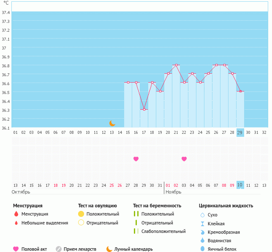Click the Прием лекарств pill icon

59,249
